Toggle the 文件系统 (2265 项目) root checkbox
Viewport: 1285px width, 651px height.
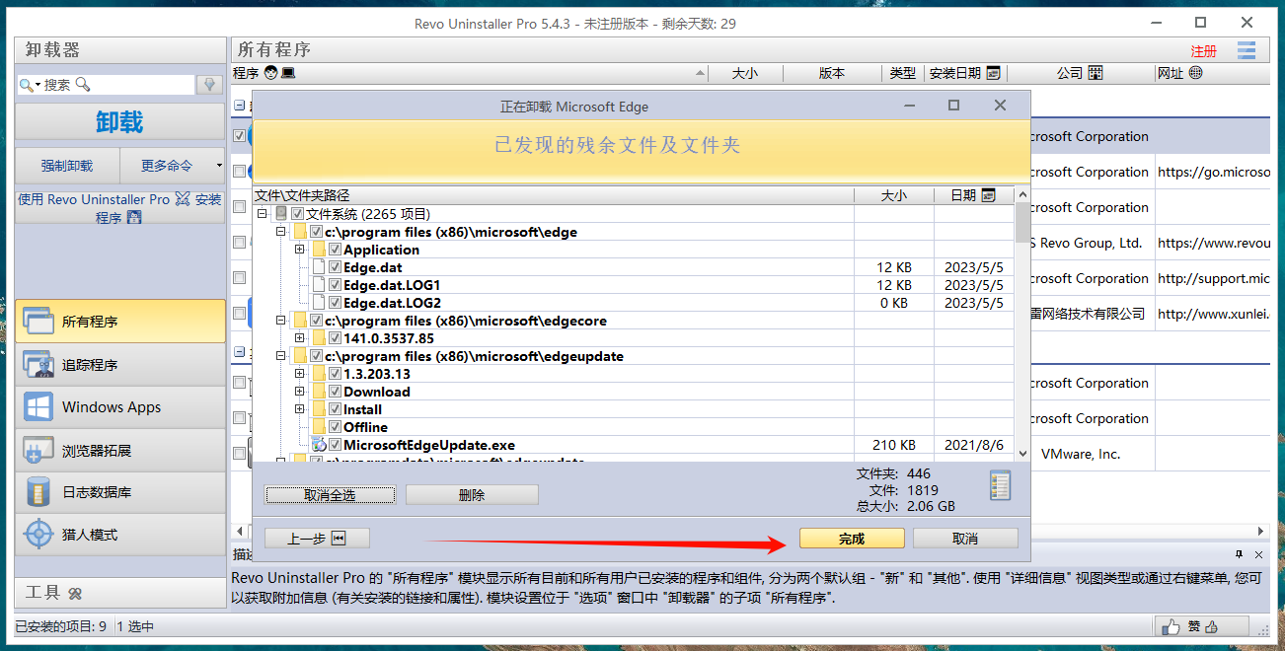297,214
